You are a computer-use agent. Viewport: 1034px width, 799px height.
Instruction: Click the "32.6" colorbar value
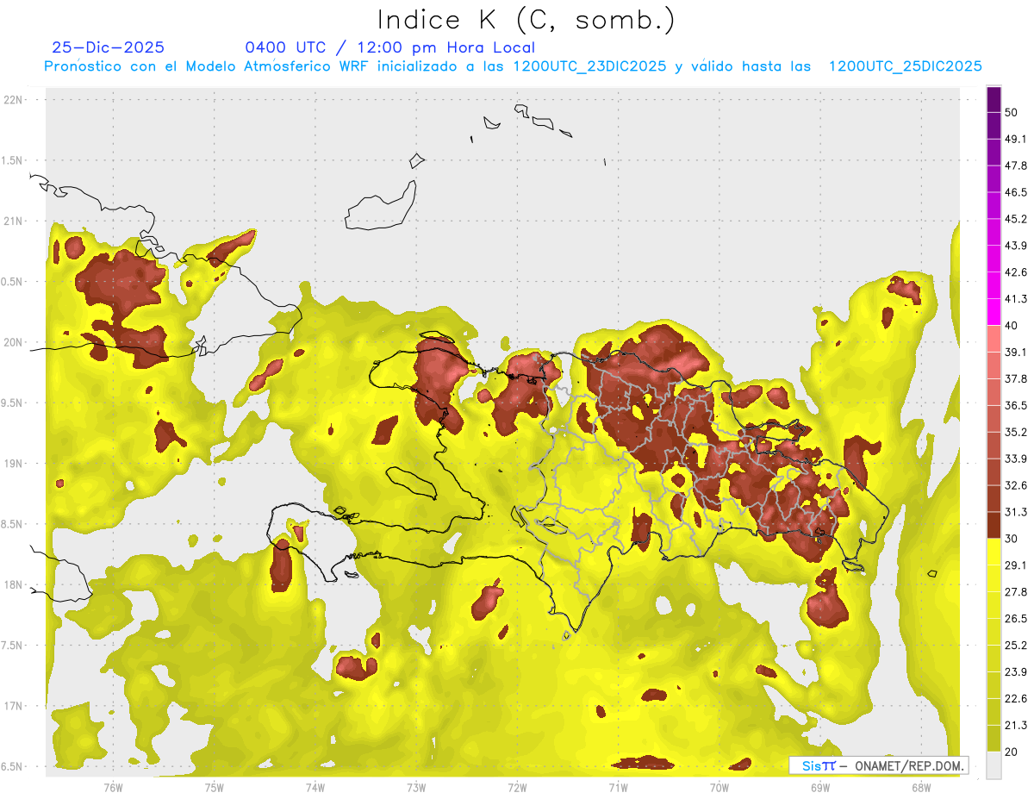pyautogui.click(x=1016, y=485)
